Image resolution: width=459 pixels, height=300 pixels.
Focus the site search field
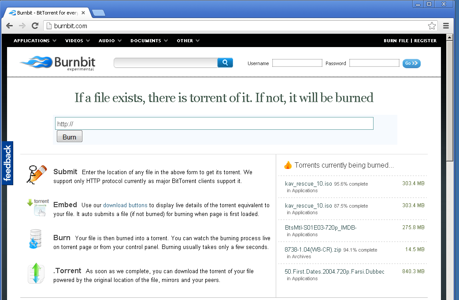166,62
